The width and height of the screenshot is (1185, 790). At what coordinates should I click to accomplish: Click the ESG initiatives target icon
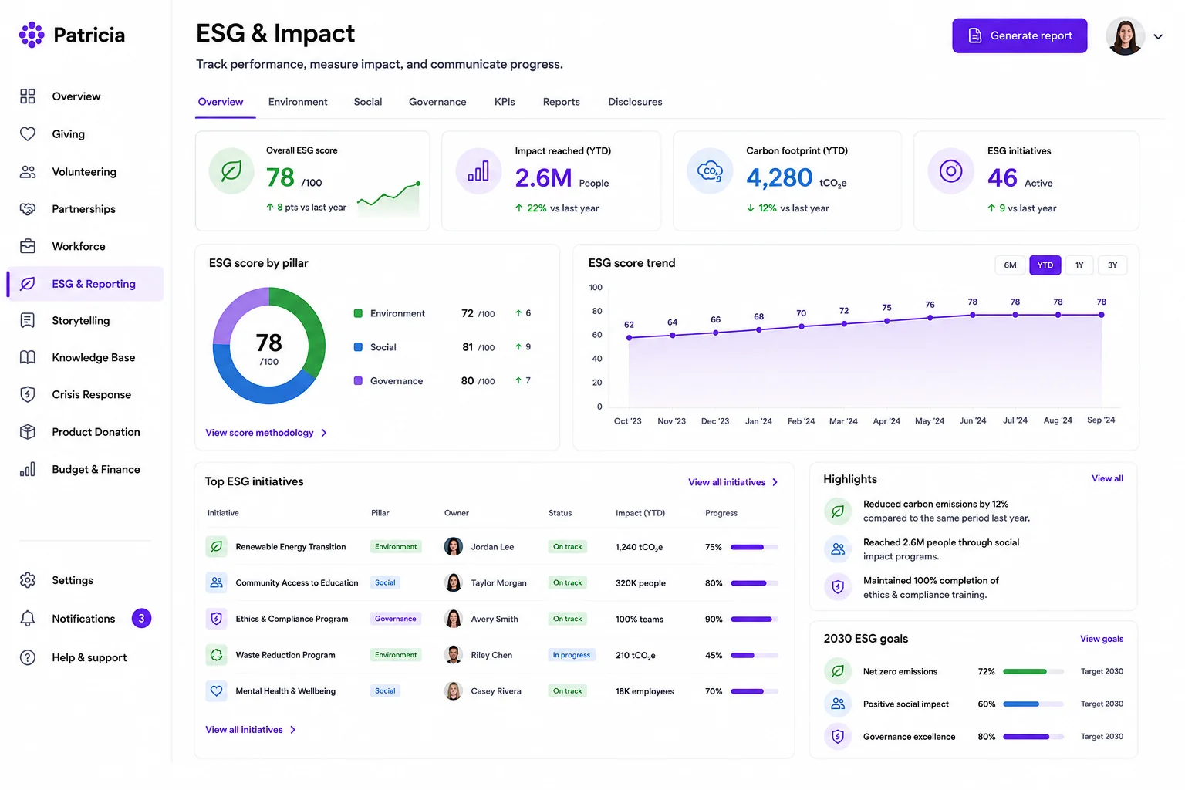[x=951, y=170]
